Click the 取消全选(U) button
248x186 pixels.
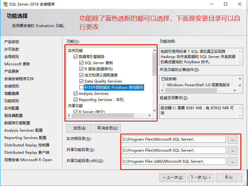107,128
